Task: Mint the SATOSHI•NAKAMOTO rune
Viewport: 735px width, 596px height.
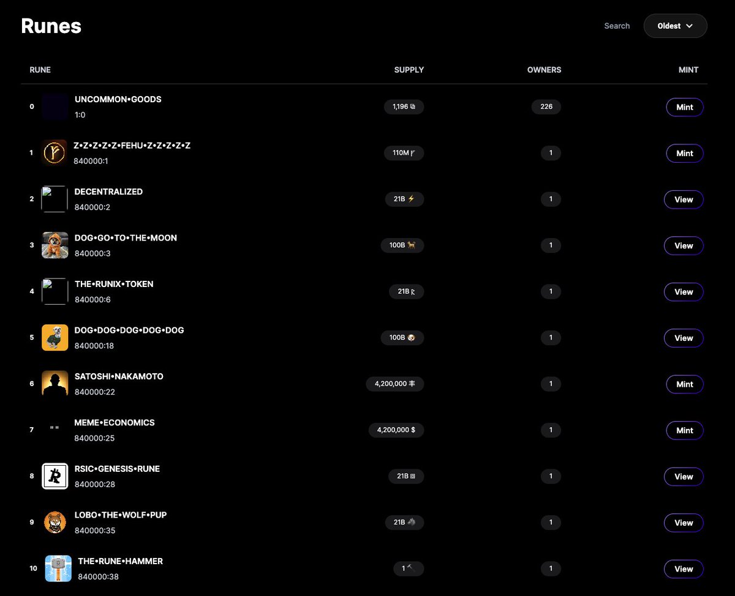Action: pyautogui.click(x=685, y=384)
